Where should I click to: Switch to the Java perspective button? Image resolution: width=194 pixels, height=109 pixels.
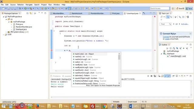click(x=189, y=8)
